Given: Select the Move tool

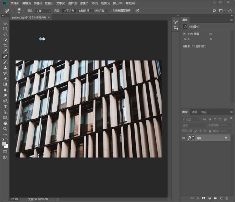Looking at the screenshot, I should (x=5, y=23).
